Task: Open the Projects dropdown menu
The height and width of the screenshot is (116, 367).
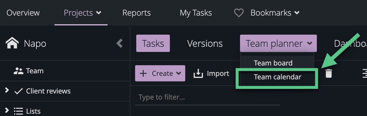Action: click(x=82, y=13)
